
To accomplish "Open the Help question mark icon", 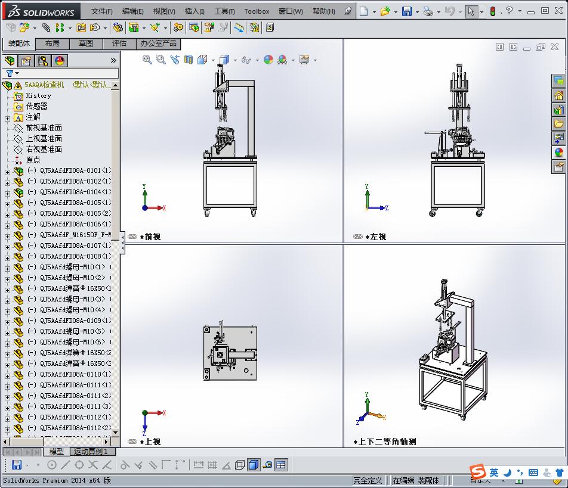I will click(510, 11).
